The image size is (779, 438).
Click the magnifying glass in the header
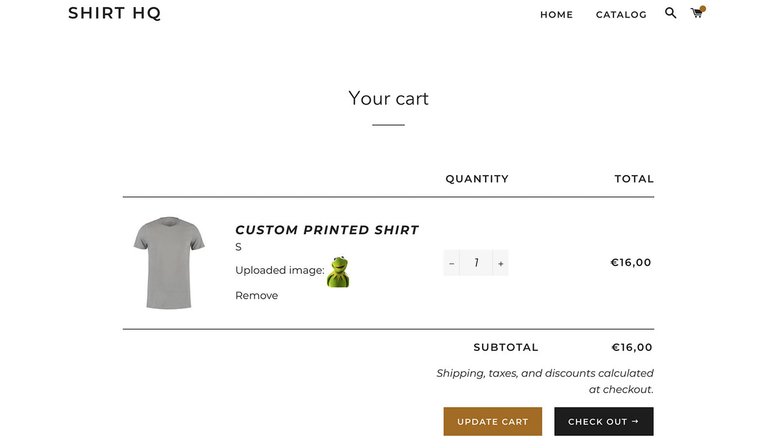[x=670, y=13]
